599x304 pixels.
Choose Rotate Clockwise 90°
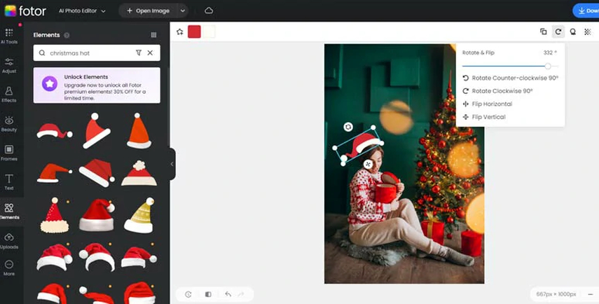[497, 91]
